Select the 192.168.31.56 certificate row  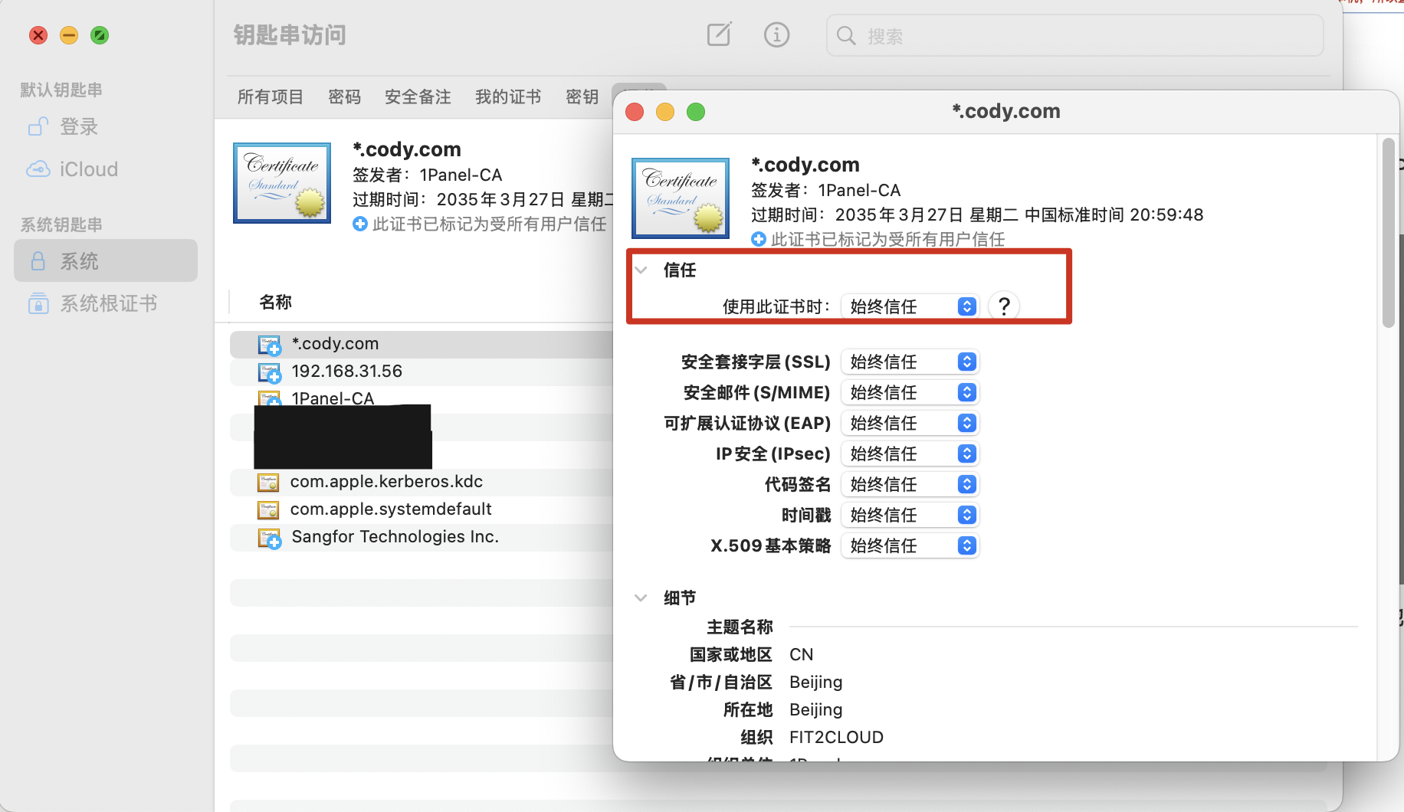pos(346,372)
